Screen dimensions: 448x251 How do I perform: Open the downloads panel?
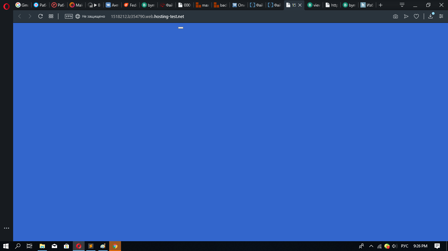pyautogui.click(x=431, y=16)
